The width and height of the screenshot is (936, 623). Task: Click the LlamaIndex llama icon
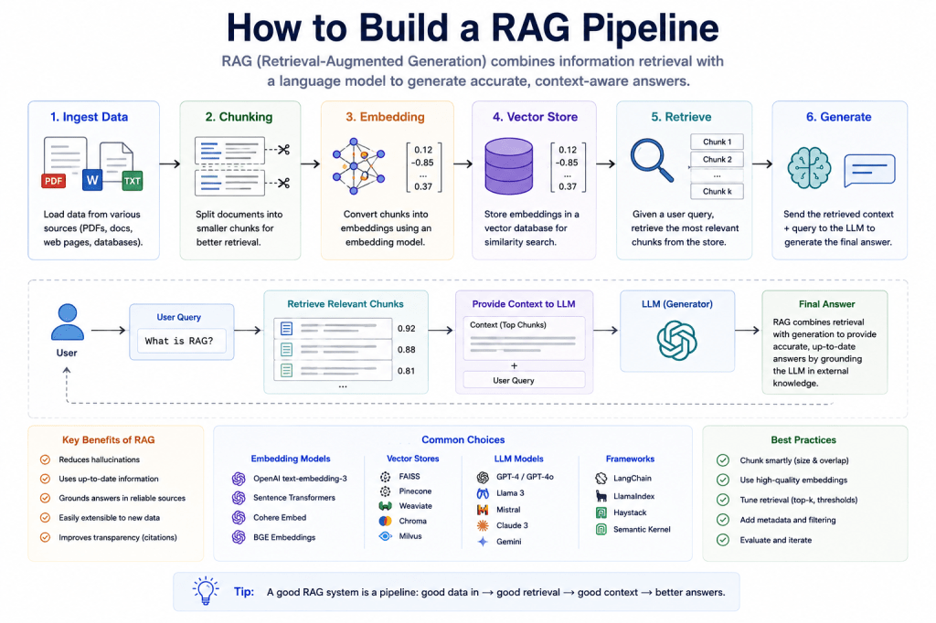(601, 496)
